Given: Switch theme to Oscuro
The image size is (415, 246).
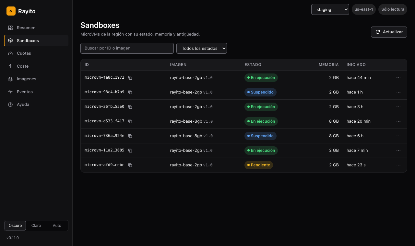Looking at the screenshot, I should pos(15,226).
